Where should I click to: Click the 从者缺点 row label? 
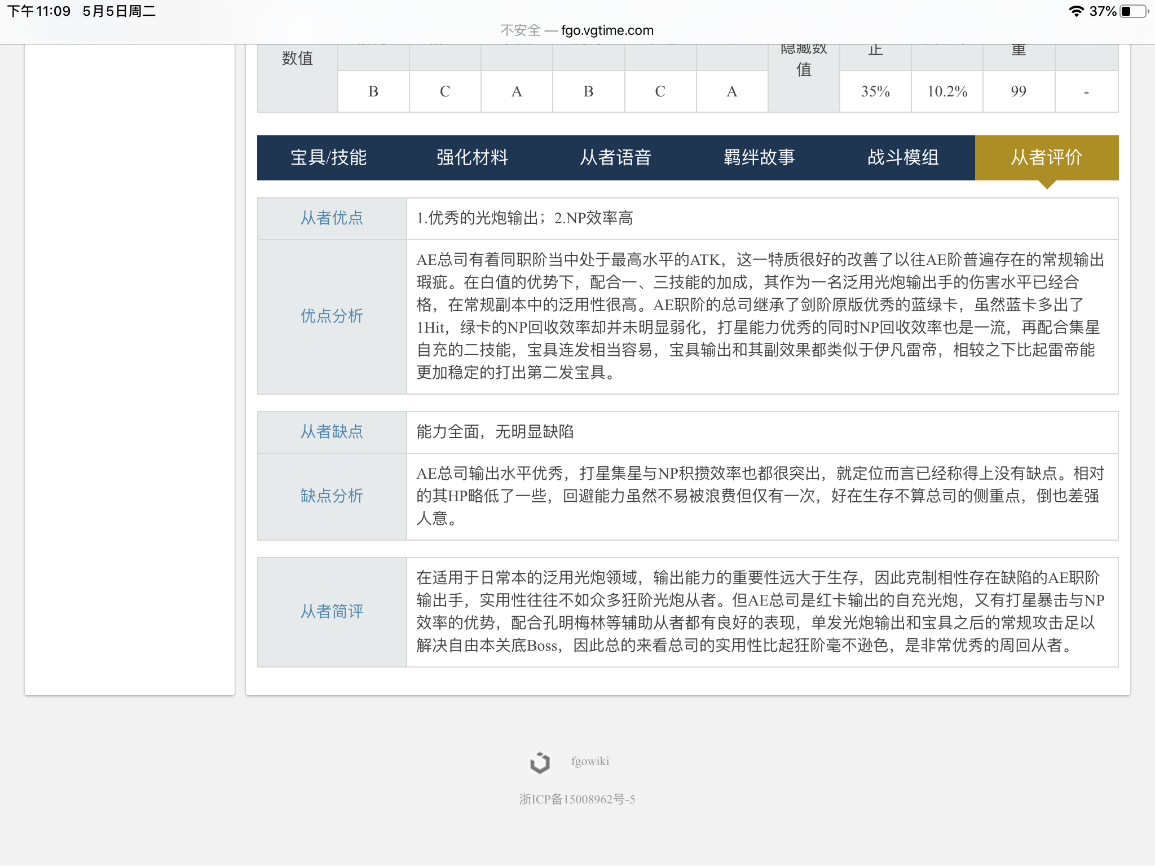point(332,432)
